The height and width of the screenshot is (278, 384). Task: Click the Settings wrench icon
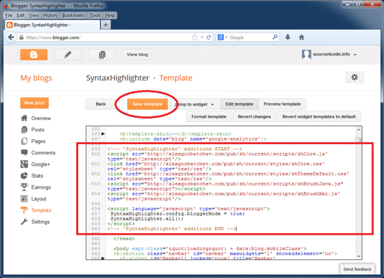(24, 222)
